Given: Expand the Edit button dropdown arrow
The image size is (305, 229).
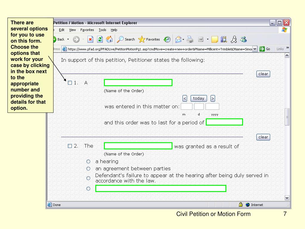Looking at the screenshot, I should pyautogui.click(x=208, y=39).
